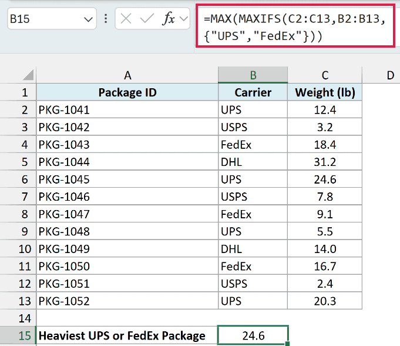Image resolution: width=400 pixels, height=346 pixels.
Task: Select the UPS carrier cell in row 13
Action: (253, 301)
